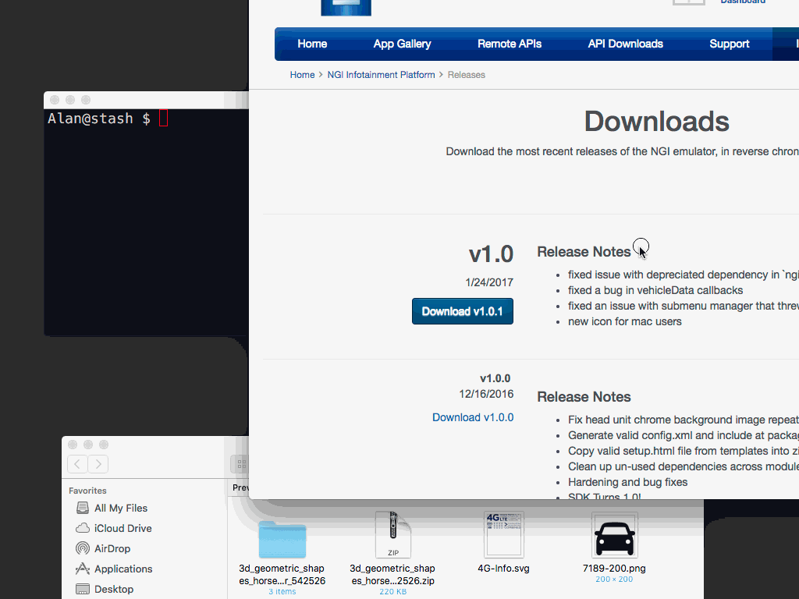
Task: Switch Finder to icon grid view
Action: click(x=242, y=464)
